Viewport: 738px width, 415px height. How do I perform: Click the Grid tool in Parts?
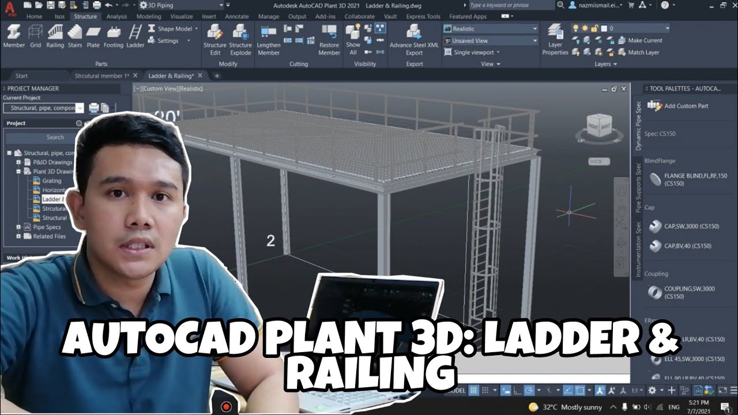coord(36,36)
